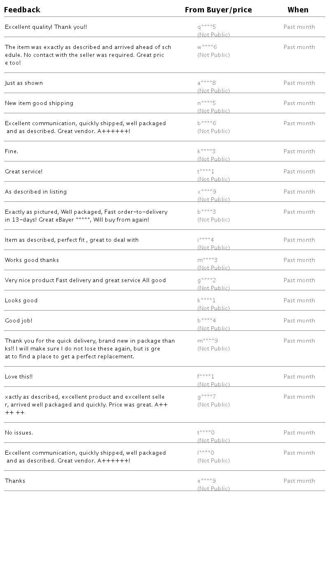The image size is (329, 575).
Task: Click "Past month" beside the "Thanks" feedback
Action: click(x=299, y=481)
